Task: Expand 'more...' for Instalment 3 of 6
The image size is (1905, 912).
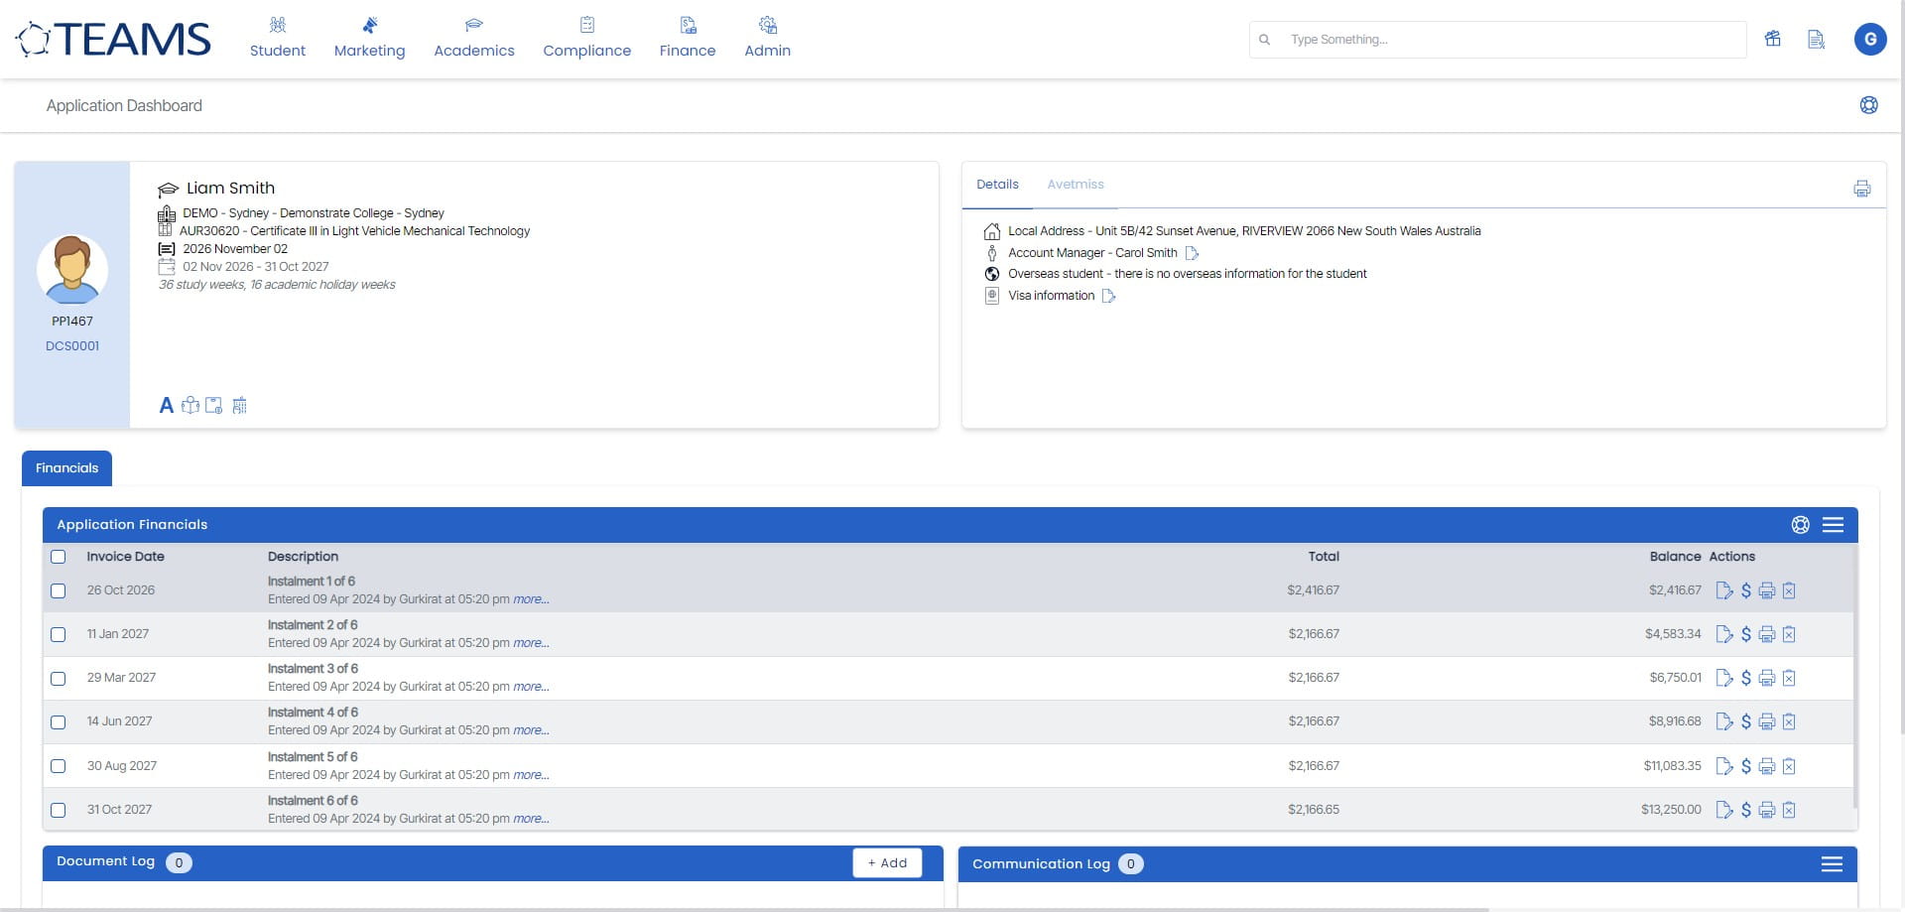Action: pos(531,687)
